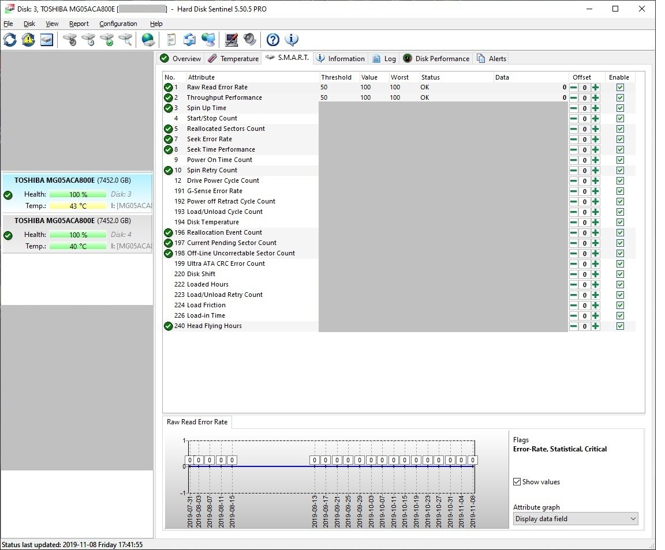Click the disk with magnifying glass icon
Screen dimensions: 665x550
pyautogui.click(x=125, y=40)
